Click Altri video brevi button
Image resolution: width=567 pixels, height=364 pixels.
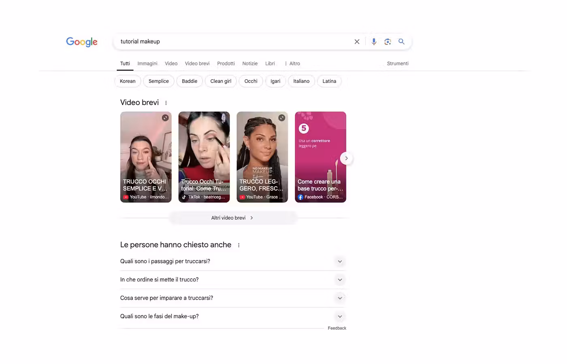[x=233, y=218]
